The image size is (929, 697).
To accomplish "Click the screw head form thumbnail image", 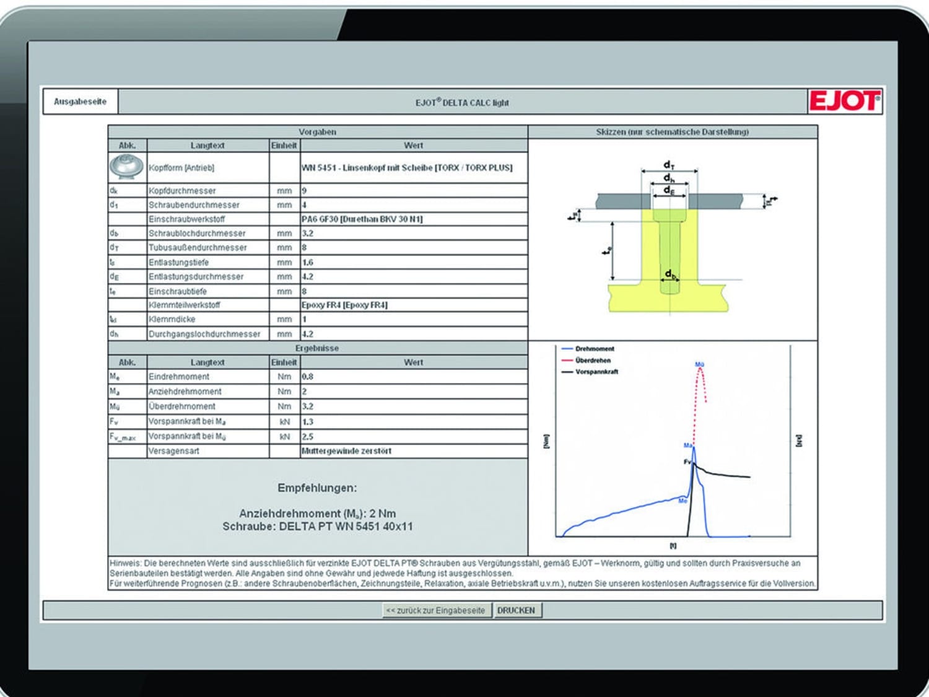I will click(126, 167).
